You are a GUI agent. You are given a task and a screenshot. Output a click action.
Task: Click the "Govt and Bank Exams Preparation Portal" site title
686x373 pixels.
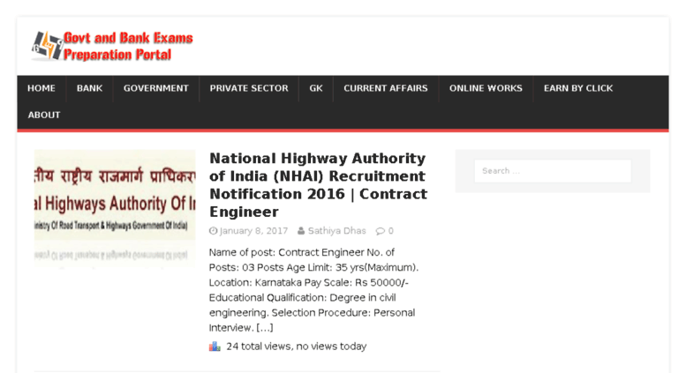click(128, 47)
